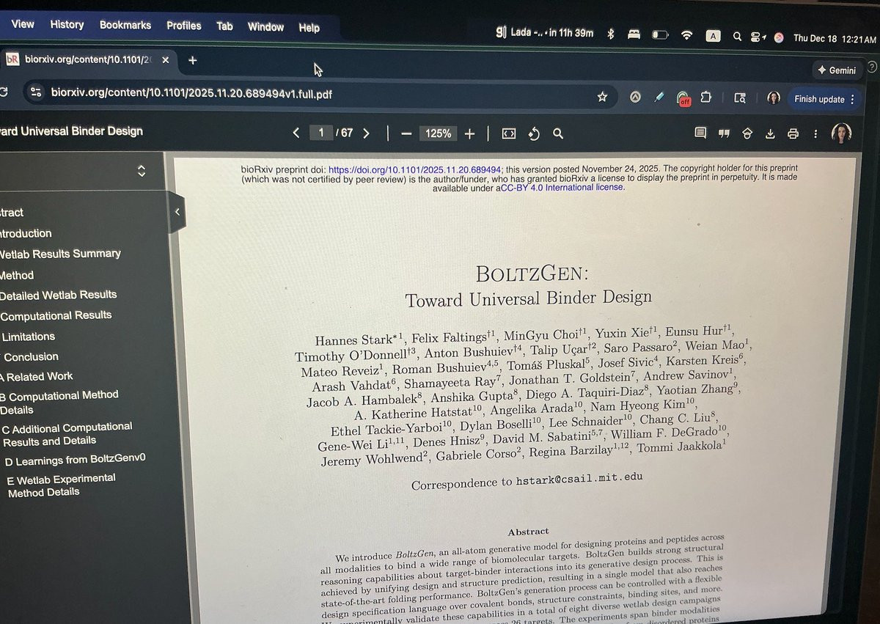Screen dimensions: 880x624
Task: Select the biorxiv.org browser tab
Action: pyautogui.click(x=87, y=59)
